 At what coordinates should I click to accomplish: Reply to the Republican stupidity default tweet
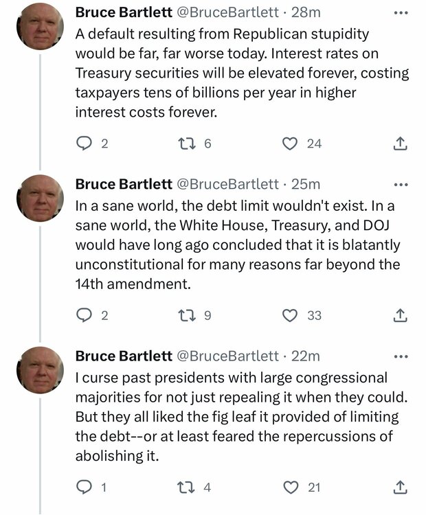coord(84,144)
